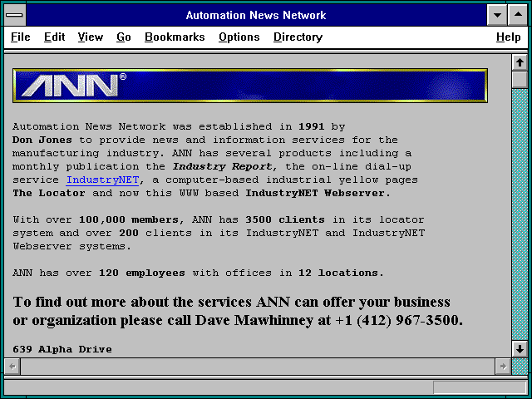Open the Directory menu
The height and width of the screenshot is (399, 532).
pos(298,37)
